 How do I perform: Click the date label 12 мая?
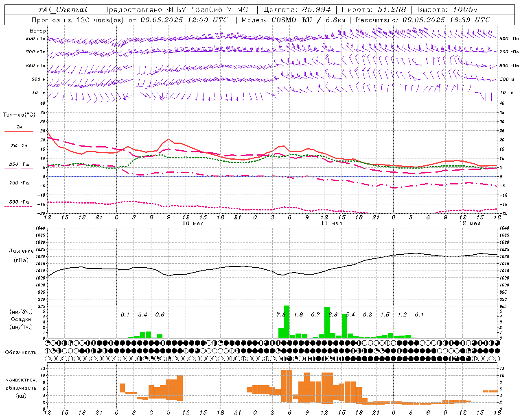470,223
